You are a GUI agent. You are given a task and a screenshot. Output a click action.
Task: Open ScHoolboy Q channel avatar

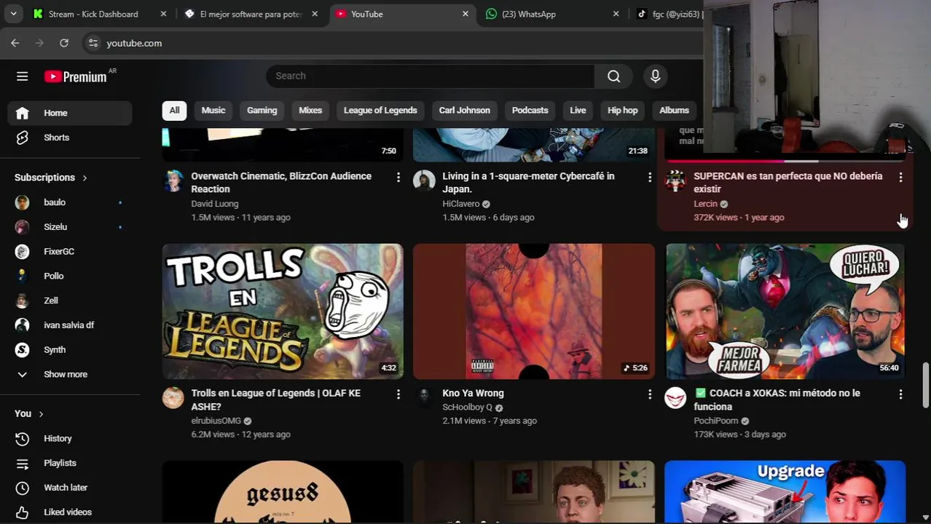(x=424, y=397)
